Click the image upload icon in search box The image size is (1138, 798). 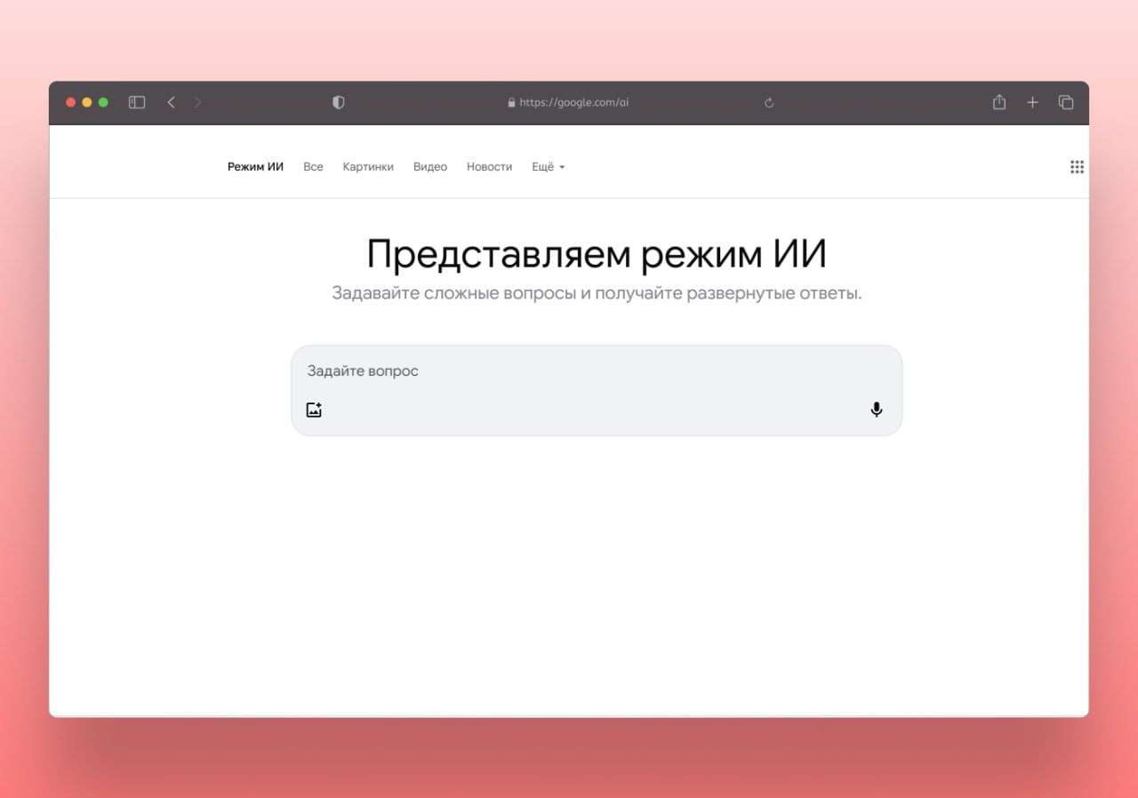pos(314,410)
